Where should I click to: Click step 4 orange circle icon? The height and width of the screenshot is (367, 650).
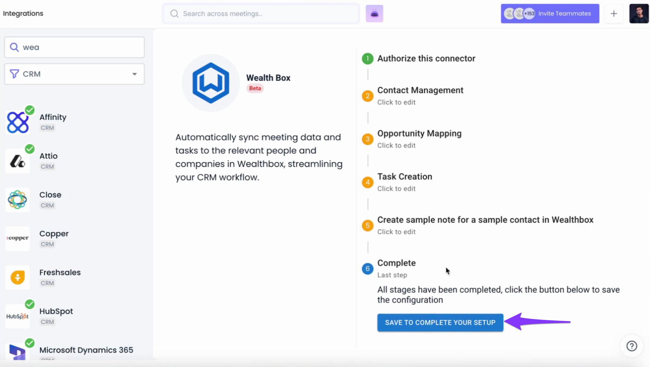click(x=367, y=182)
